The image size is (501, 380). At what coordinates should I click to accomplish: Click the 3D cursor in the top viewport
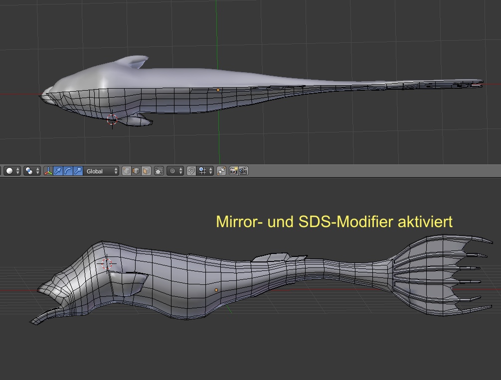click(x=112, y=120)
